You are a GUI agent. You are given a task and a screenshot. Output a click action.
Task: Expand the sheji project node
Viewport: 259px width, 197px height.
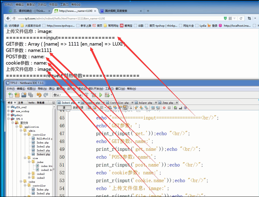click(9, 115)
